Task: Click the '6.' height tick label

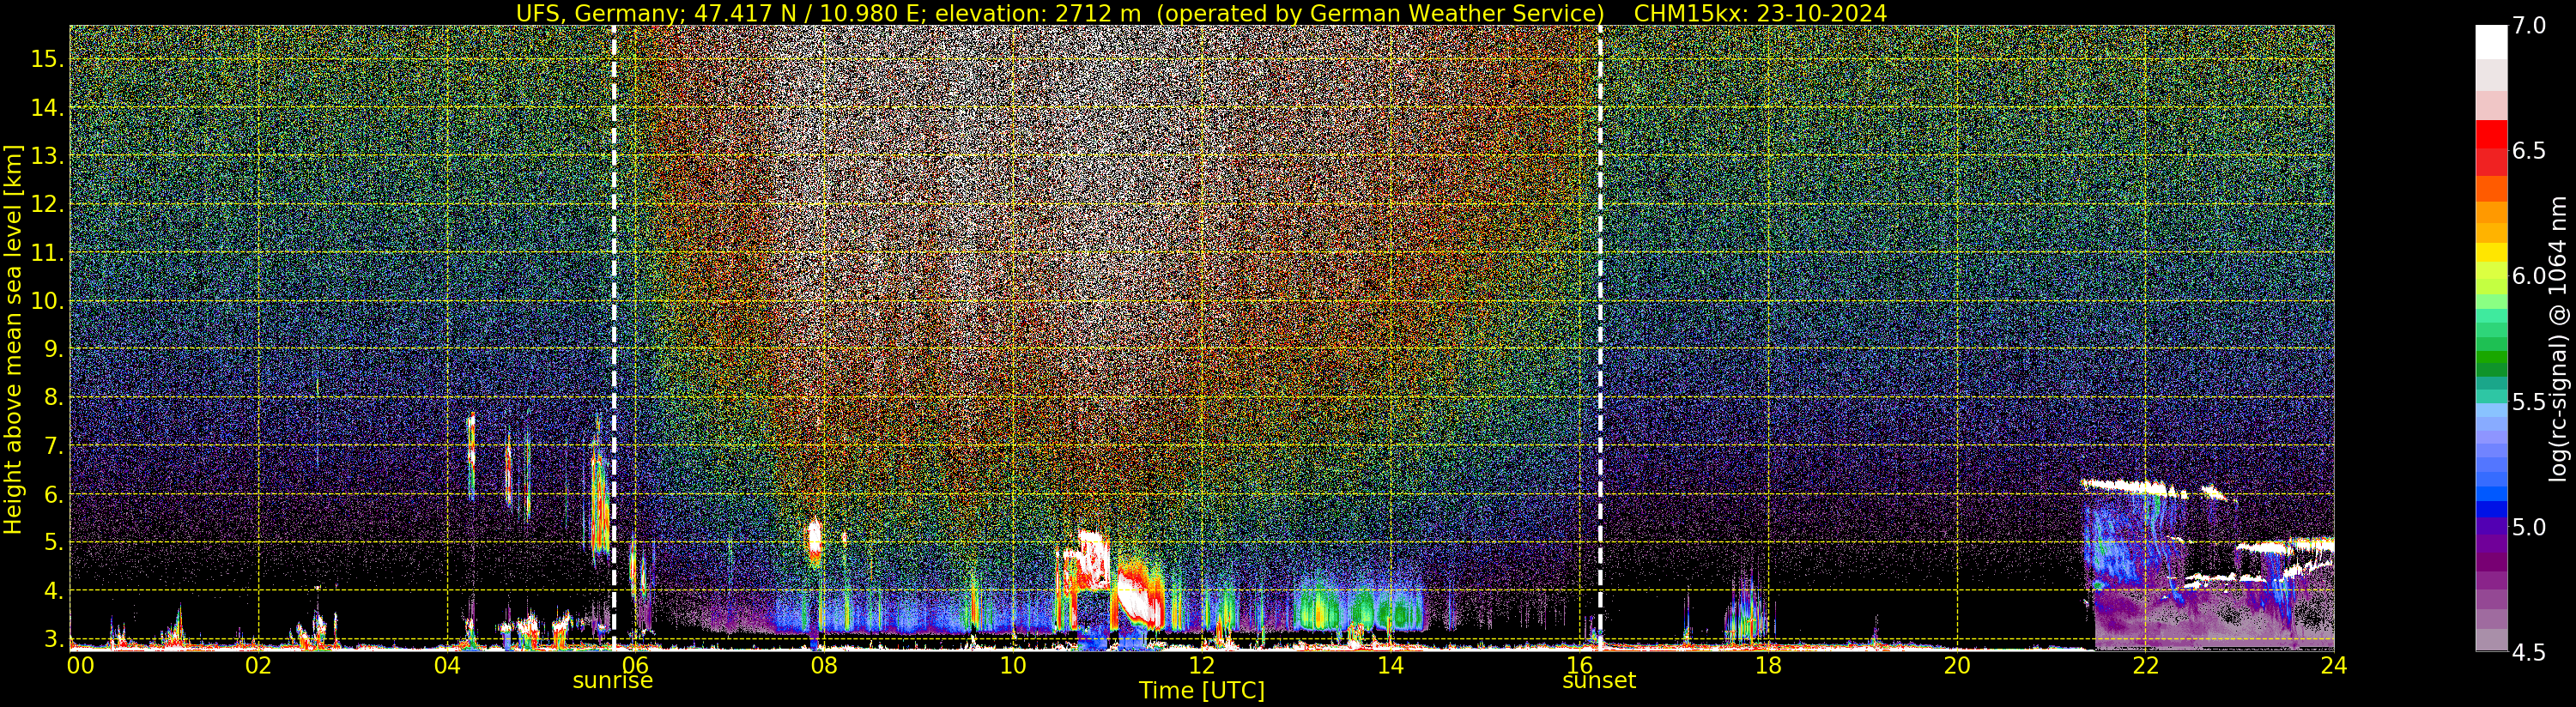Action: pyautogui.click(x=52, y=494)
